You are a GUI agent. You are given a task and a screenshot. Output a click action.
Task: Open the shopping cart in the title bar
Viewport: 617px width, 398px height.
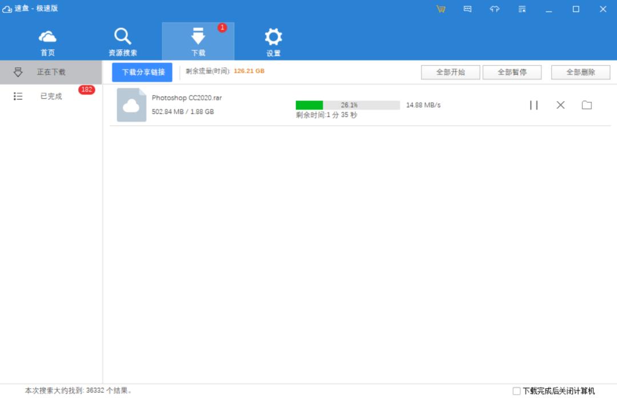pos(440,9)
